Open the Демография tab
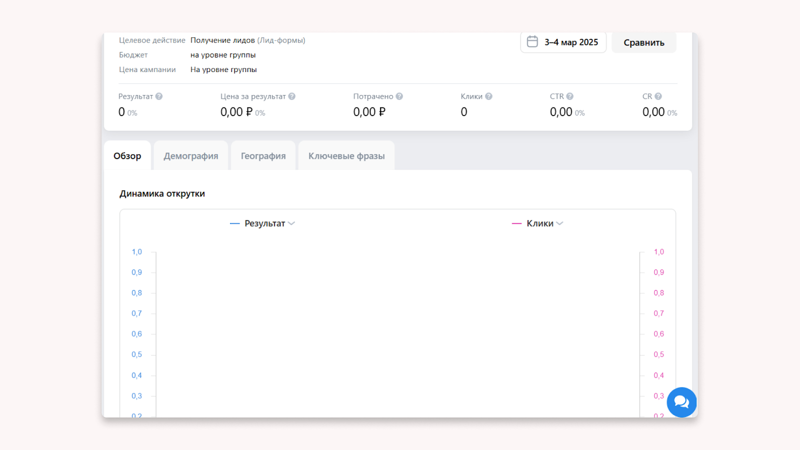800x450 pixels. click(x=191, y=156)
